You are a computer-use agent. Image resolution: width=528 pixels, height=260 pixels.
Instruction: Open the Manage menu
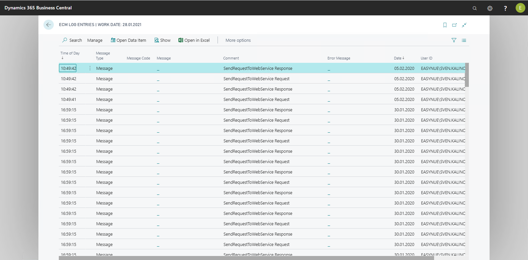95,40
